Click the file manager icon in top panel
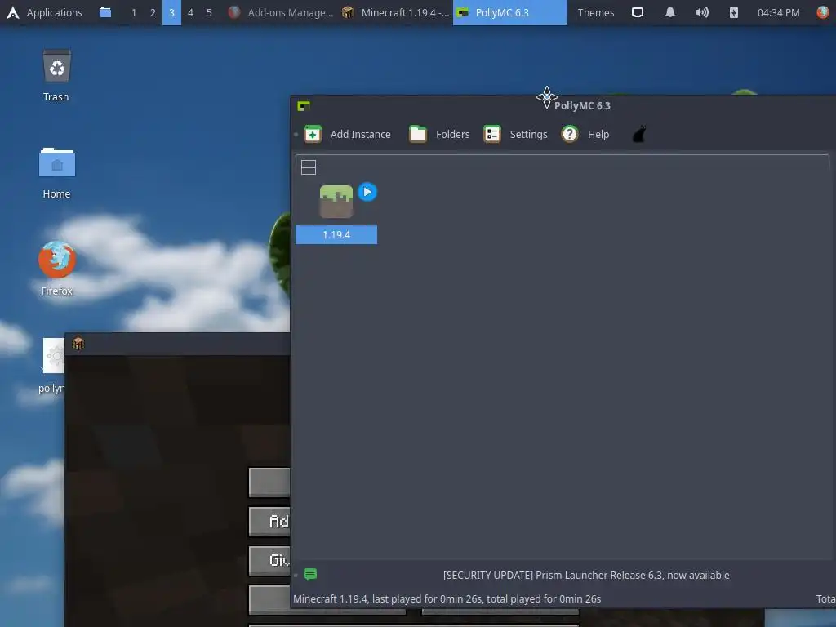Viewport: 836px width, 627px height. pyautogui.click(x=105, y=12)
